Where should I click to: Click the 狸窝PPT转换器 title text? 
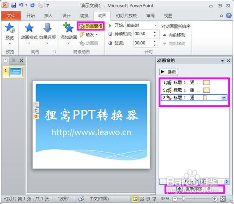(92, 116)
